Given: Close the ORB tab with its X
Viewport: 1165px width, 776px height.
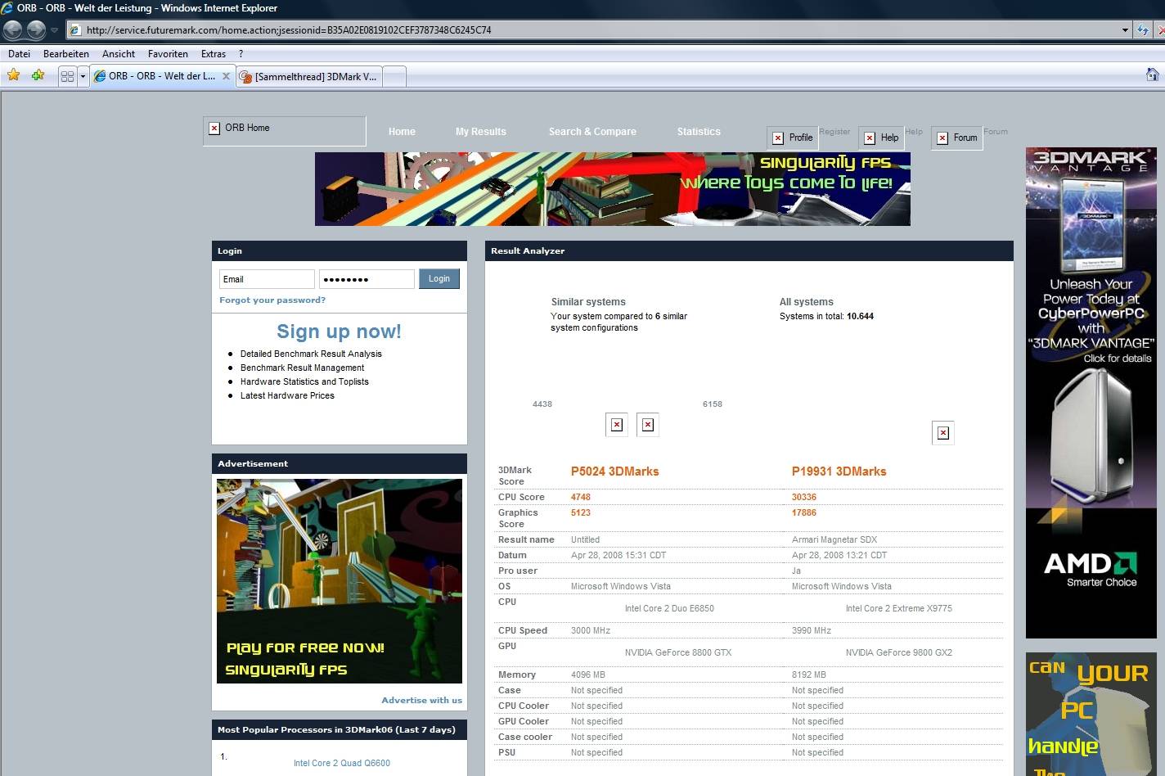Looking at the screenshot, I should 227,76.
